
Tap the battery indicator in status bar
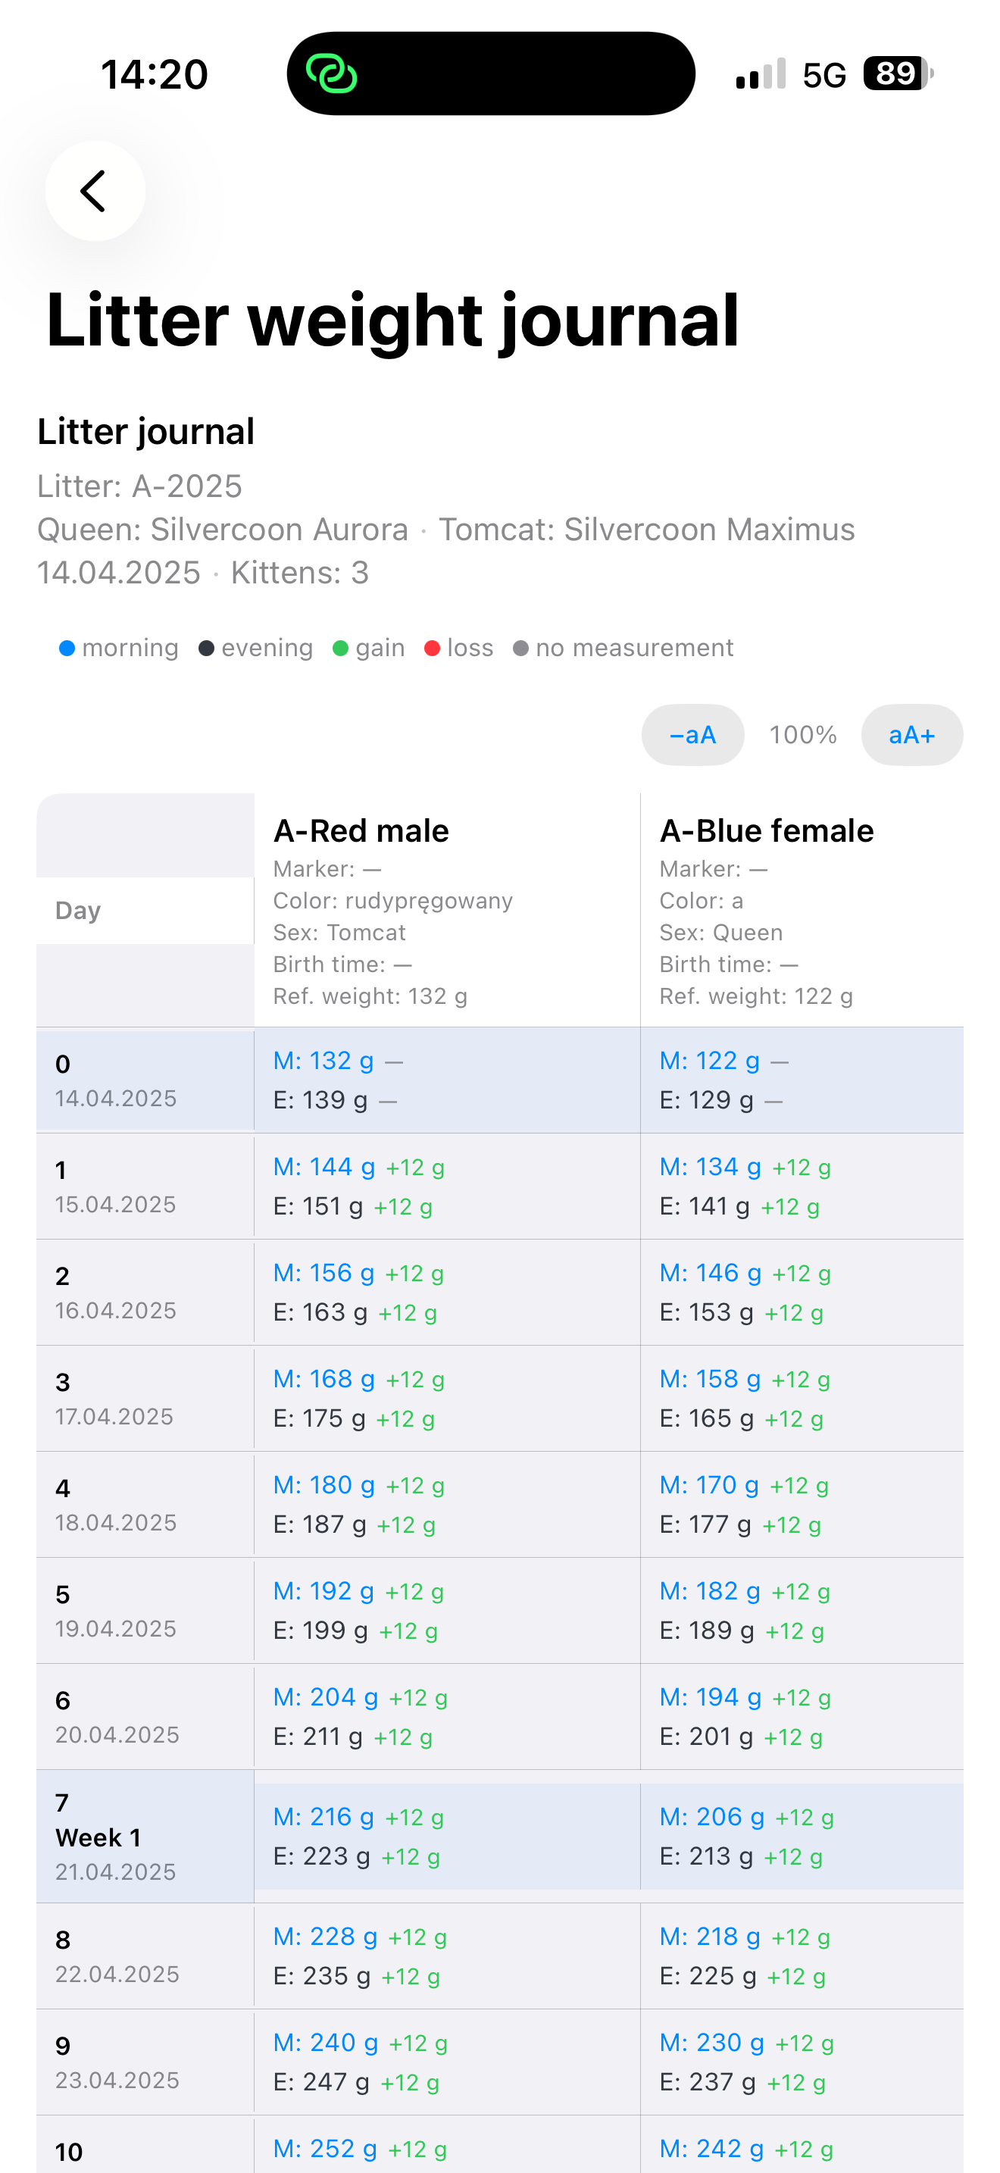(898, 74)
